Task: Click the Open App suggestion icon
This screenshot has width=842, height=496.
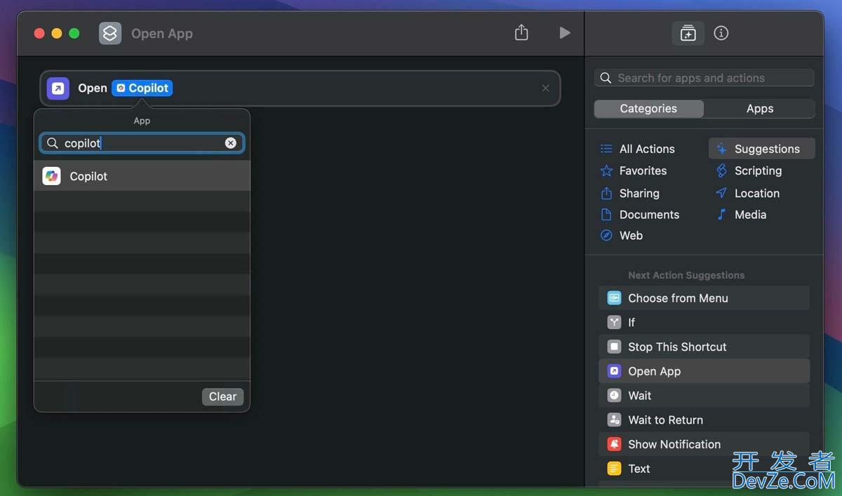Action: 614,371
